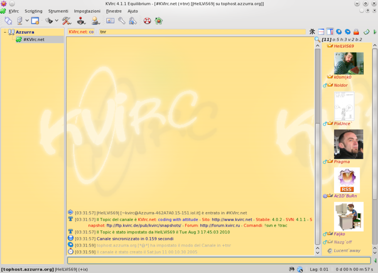Click the text encoding kanji icon
378x273 pixels.
pos(312,32)
